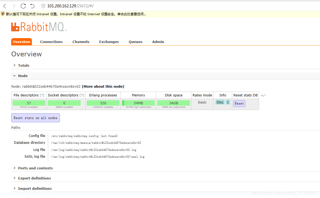The width and height of the screenshot is (320, 198).
Task: Toggle column display with +/- control
Action: pos(263,95)
